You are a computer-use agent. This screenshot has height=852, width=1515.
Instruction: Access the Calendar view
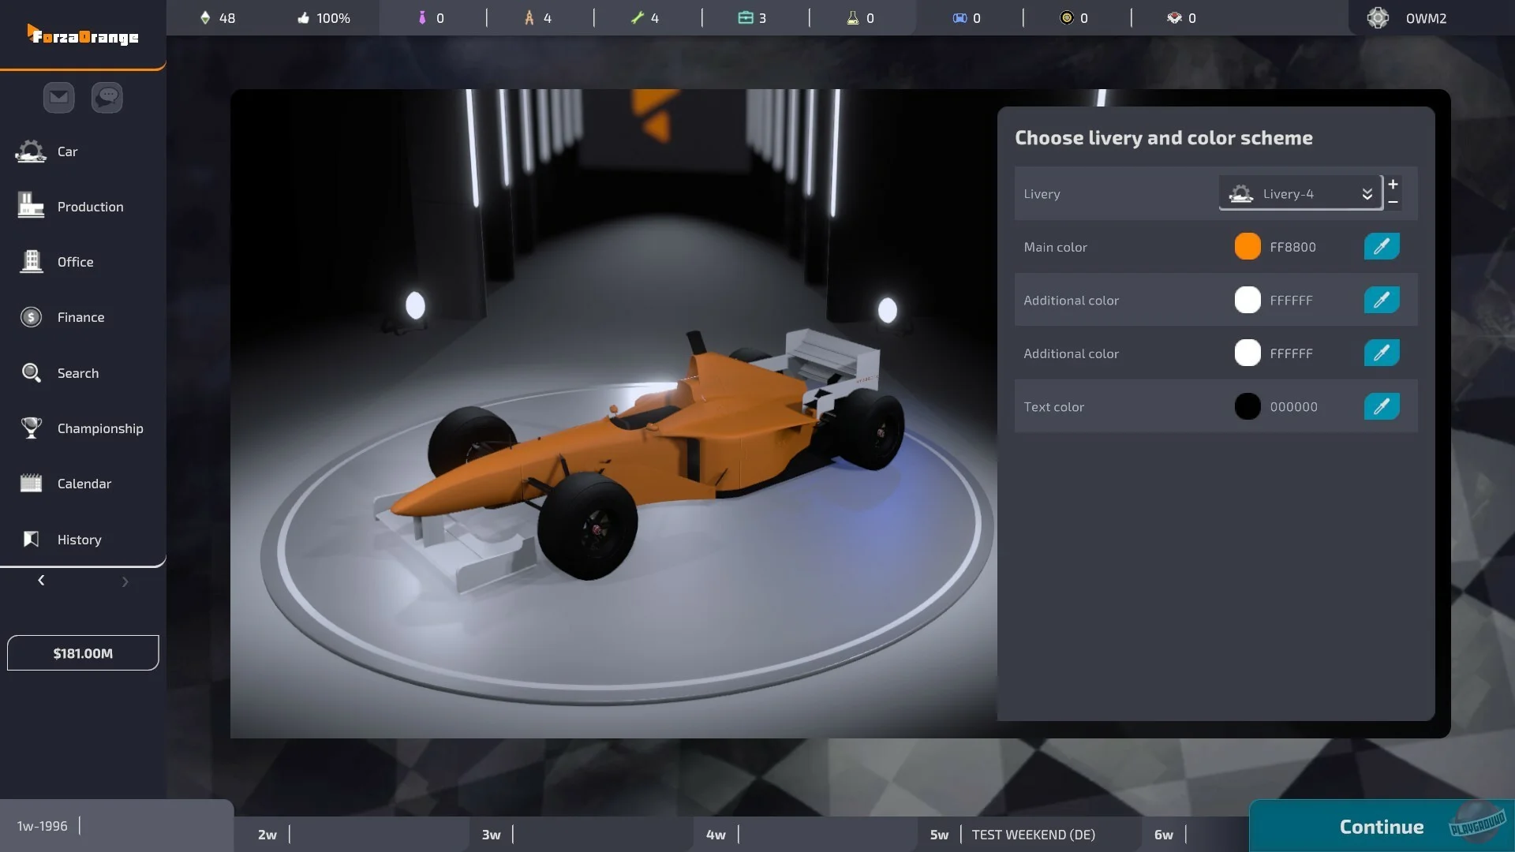pyautogui.click(x=83, y=483)
